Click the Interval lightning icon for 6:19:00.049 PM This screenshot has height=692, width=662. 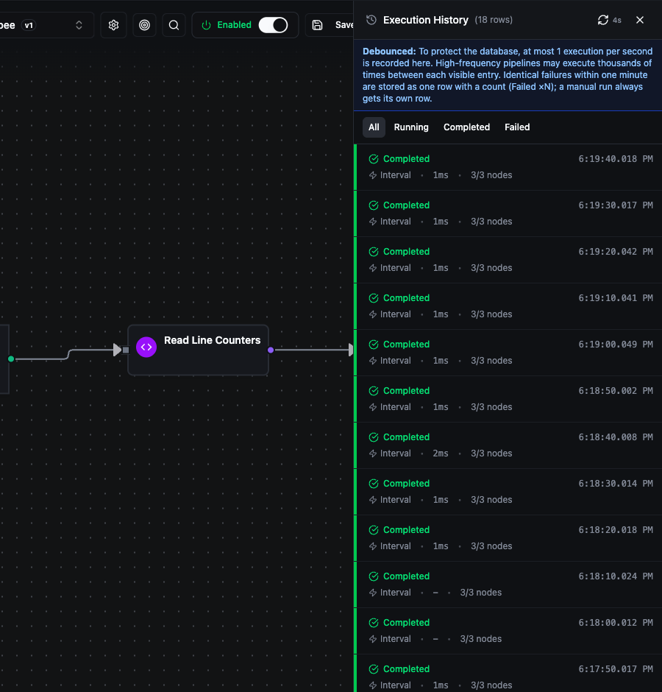coord(373,361)
